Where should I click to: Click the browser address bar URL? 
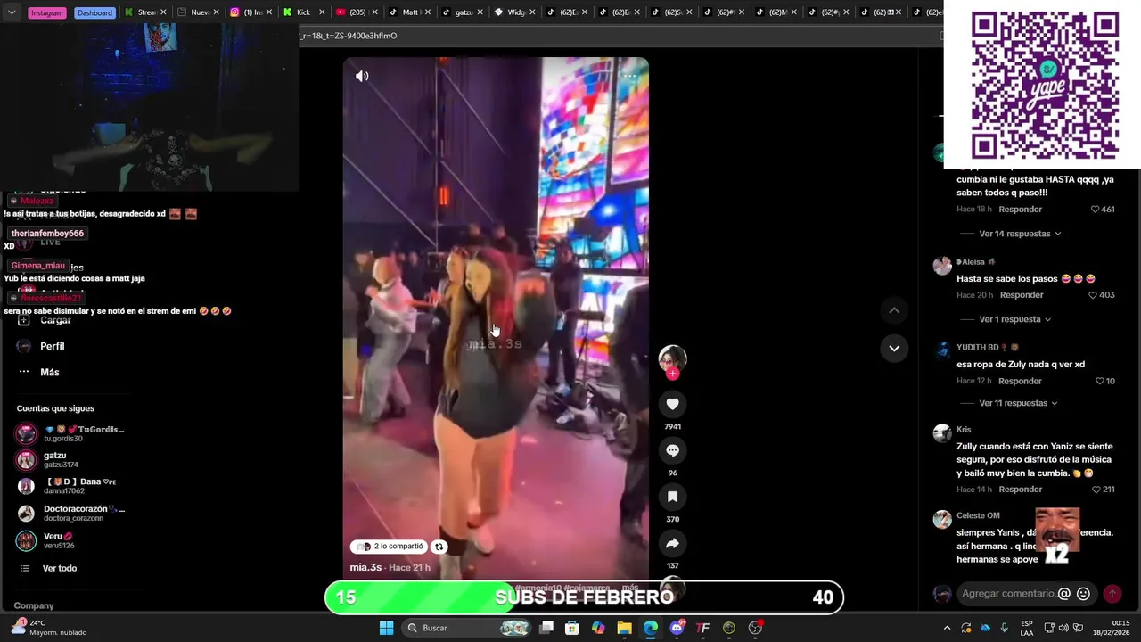(x=349, y=36)
